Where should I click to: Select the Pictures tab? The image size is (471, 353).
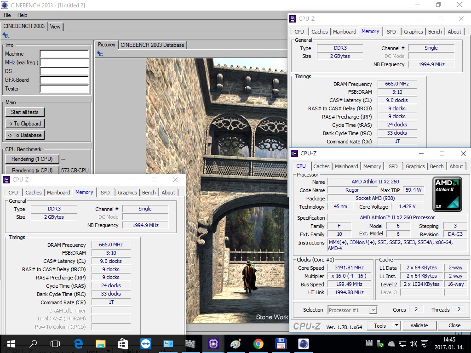(106, 45)
